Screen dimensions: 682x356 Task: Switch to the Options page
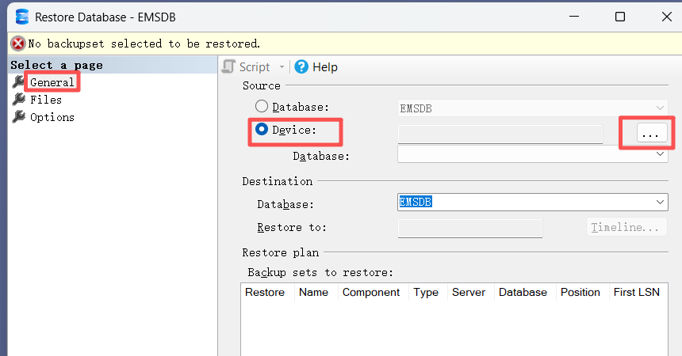pyautogui.click(x=52, y=117)
